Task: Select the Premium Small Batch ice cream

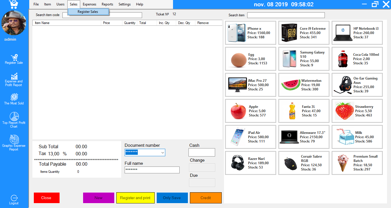Action: pyautogui.click(x=357, y=163)
